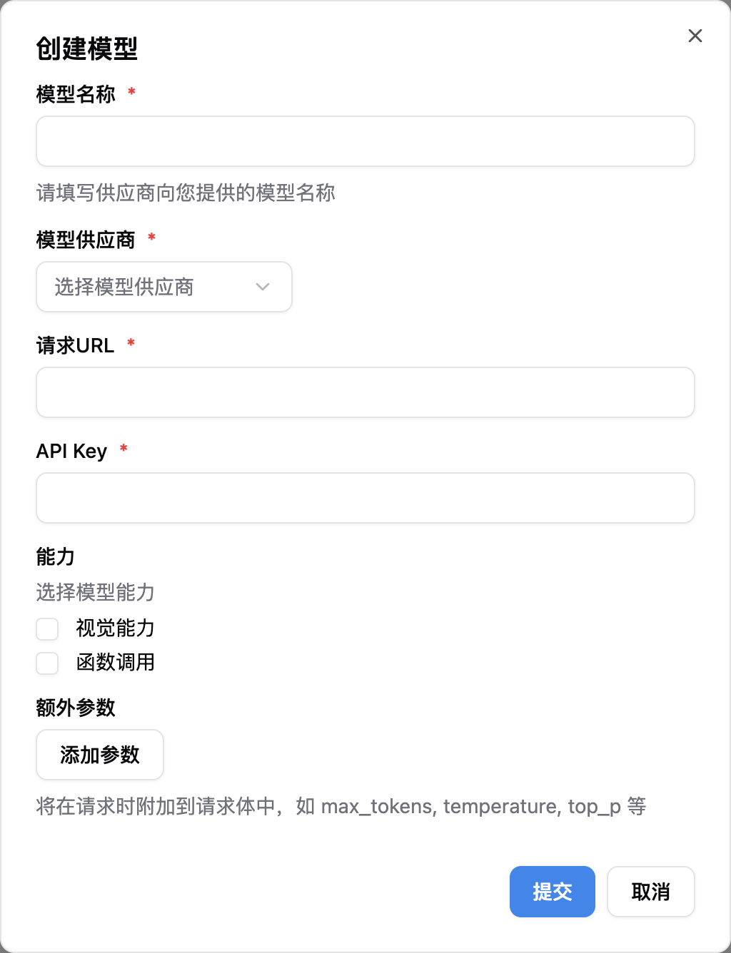Enable the 函数调用 checkbox
This screenshot has height=953, width=731.
coord(47,663)
